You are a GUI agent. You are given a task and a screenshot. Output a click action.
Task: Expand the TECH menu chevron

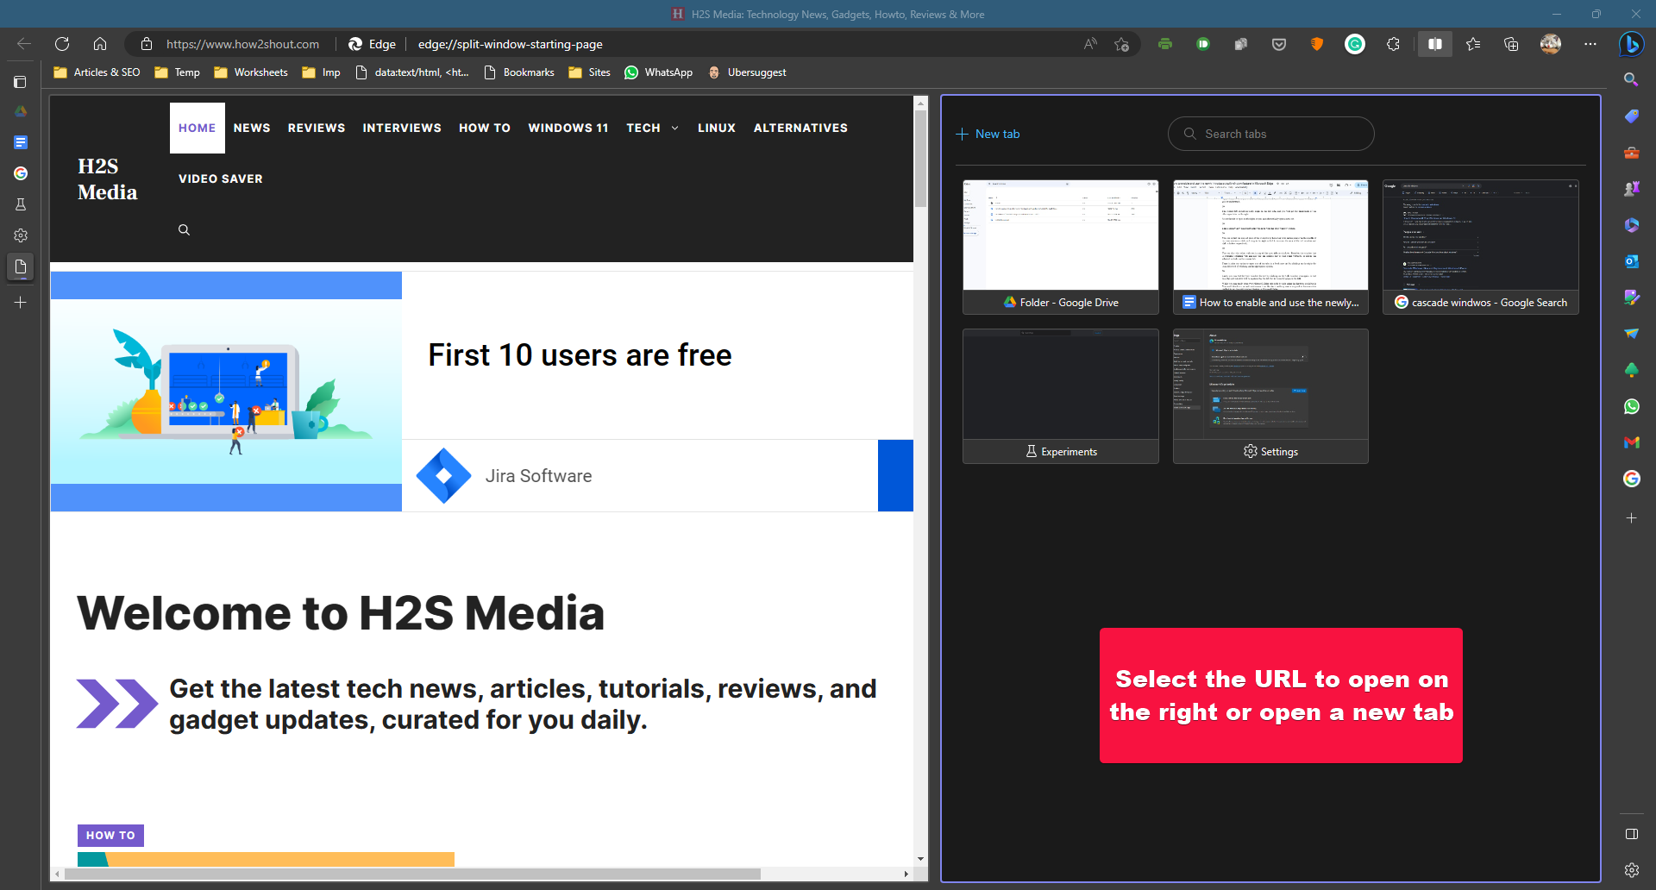click(674, 128)
